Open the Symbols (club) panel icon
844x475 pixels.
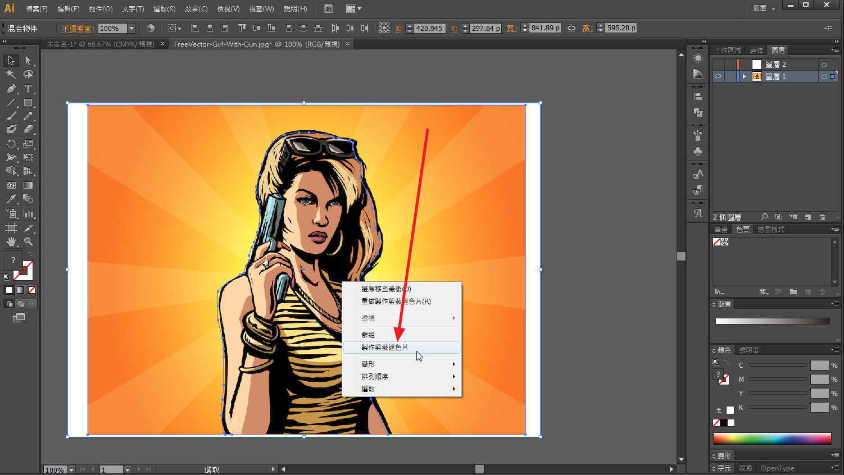tap(698, 151)
